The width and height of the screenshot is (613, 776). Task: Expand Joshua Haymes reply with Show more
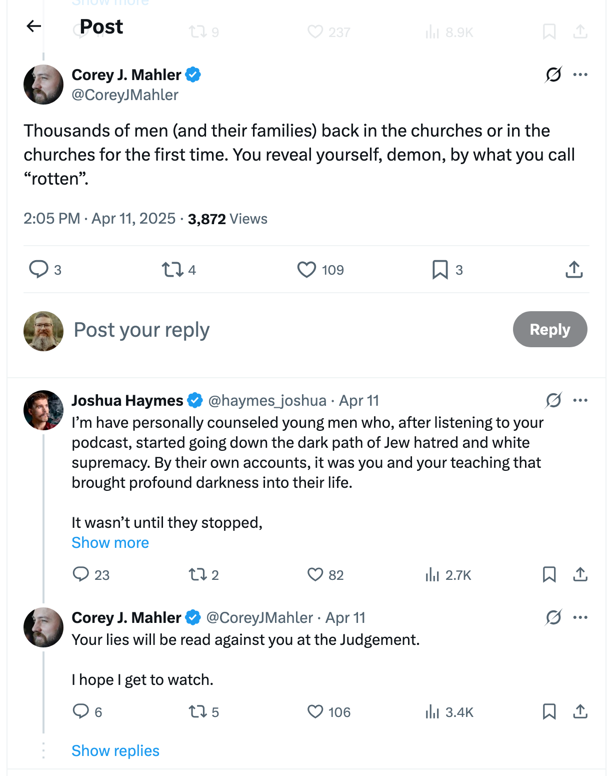[x=110, y=542]
